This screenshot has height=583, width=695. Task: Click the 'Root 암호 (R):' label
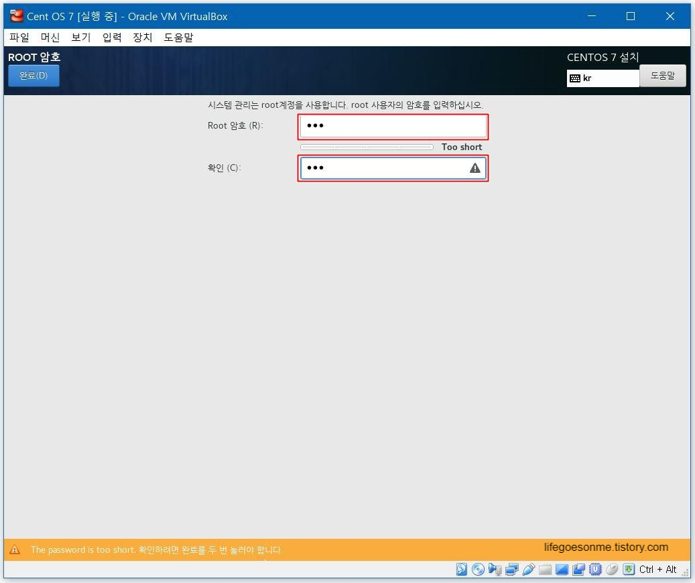(235, 126)
